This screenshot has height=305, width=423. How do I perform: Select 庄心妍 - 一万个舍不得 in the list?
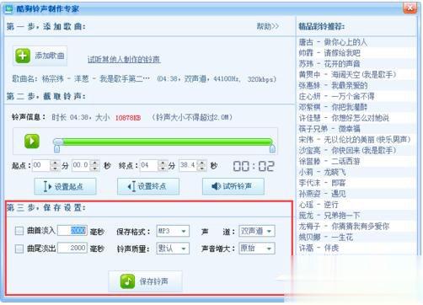pyautogui.click(x=336, y=96)
